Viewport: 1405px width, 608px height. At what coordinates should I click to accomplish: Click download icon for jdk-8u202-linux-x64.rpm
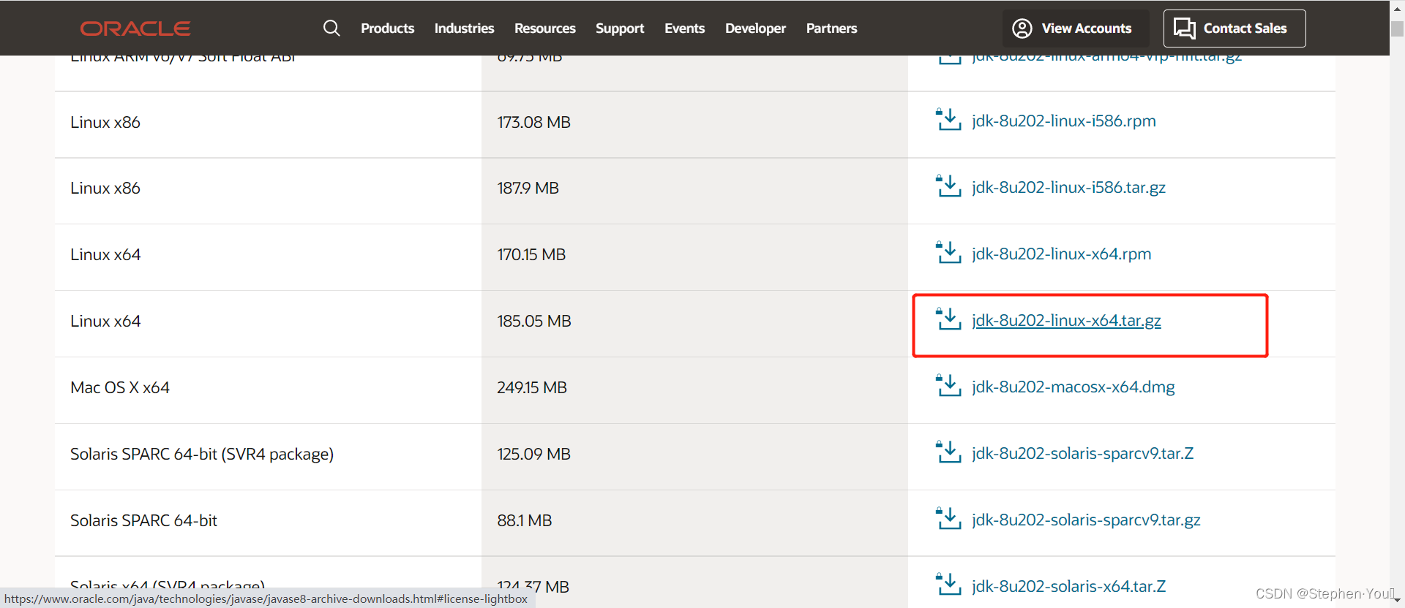click(949, 252)
